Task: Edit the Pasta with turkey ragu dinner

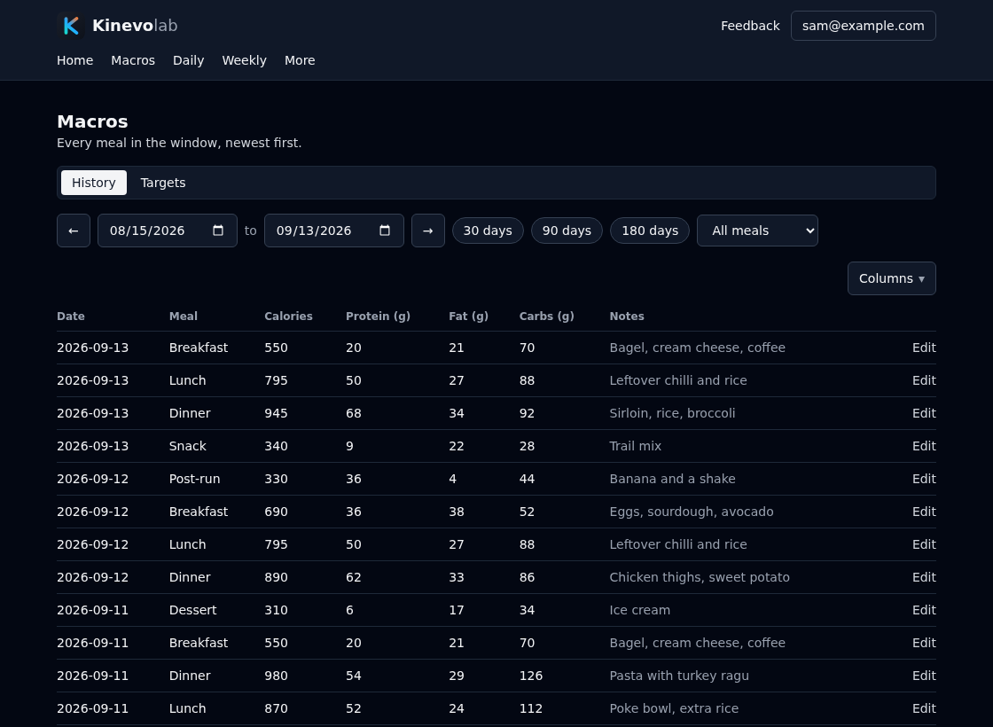Action: (924, 676)
